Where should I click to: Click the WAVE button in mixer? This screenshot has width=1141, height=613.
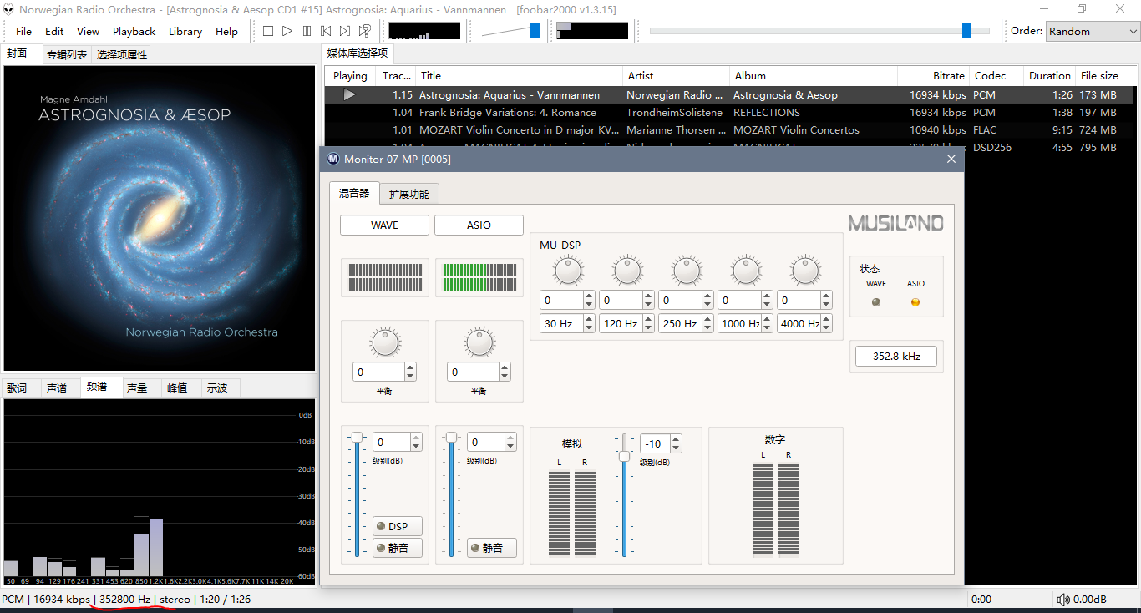[384, 225]
